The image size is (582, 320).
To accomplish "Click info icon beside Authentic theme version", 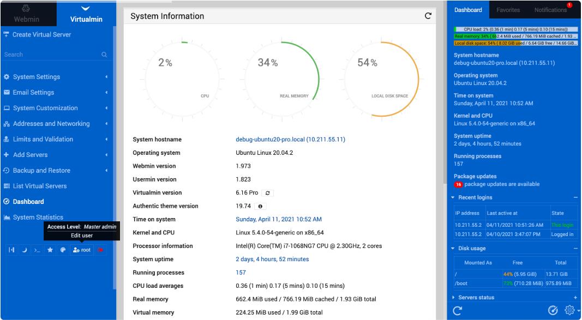I will pyautogui.click(x=260, y=206).
